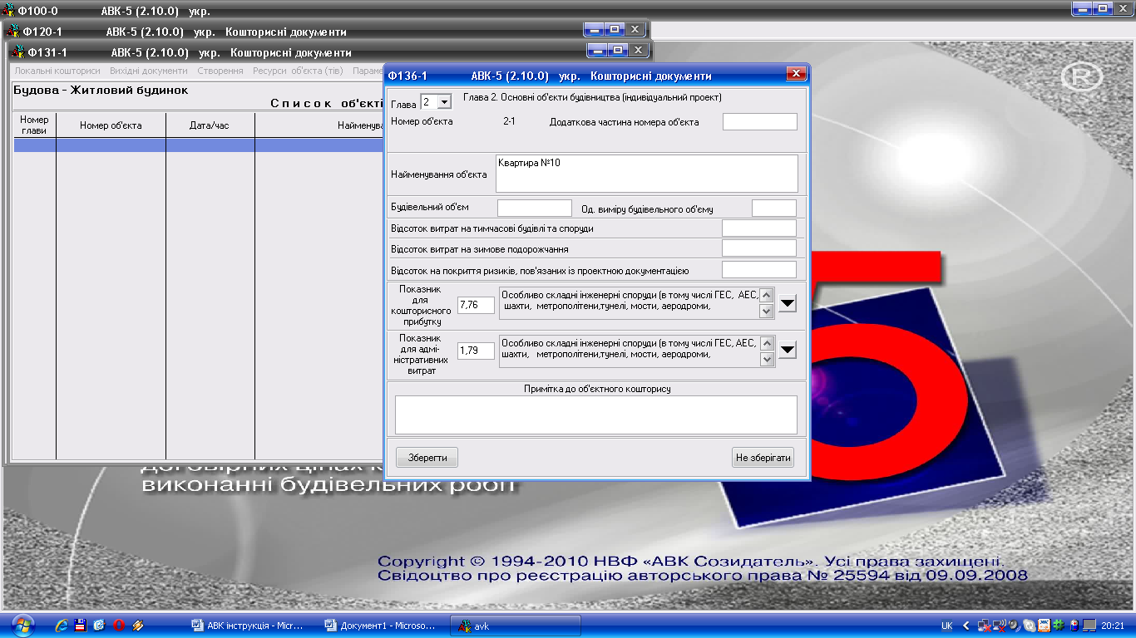Expand the кошторисного прибутку black arrow dropdown

coord(787,304)
